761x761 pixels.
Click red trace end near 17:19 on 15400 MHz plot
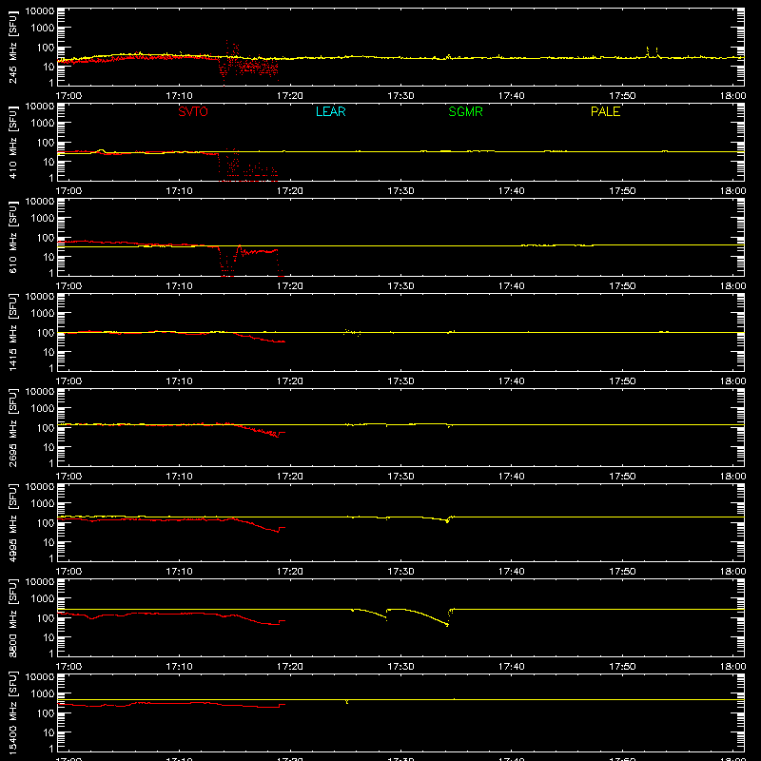click(282, 705)
